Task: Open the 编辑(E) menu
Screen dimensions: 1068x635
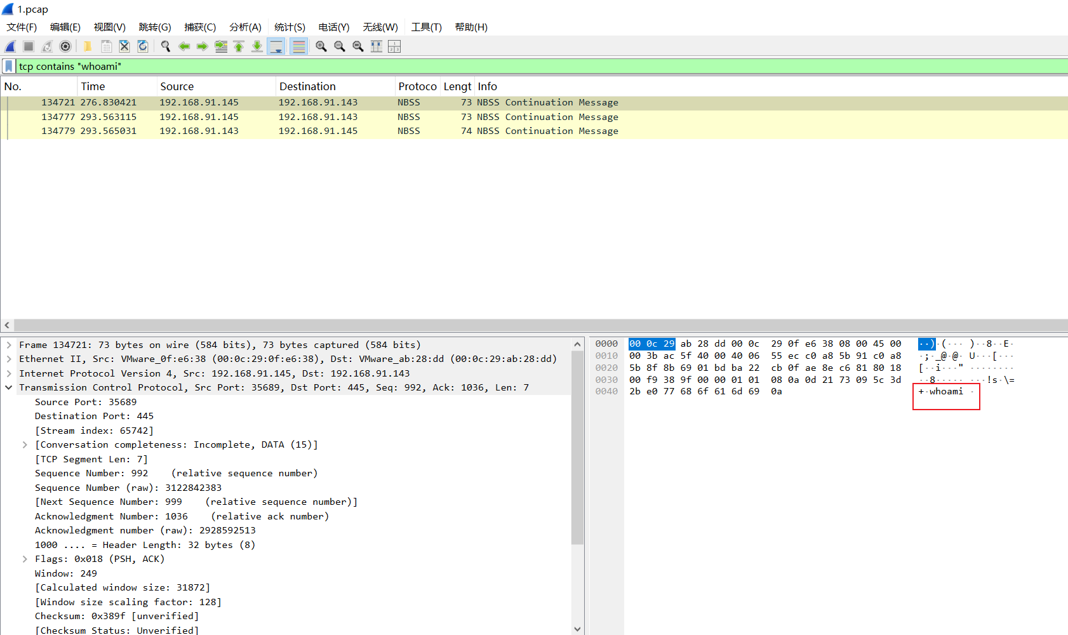Action: coord(65,27)
